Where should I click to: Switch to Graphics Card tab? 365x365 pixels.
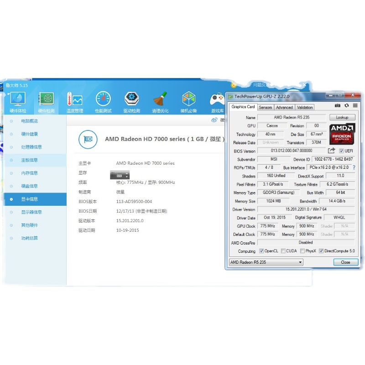[x=243, y=107]
